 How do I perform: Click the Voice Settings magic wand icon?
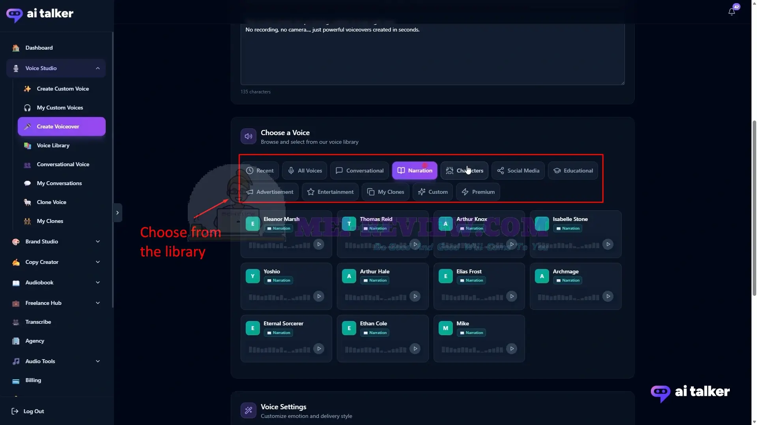249,410
